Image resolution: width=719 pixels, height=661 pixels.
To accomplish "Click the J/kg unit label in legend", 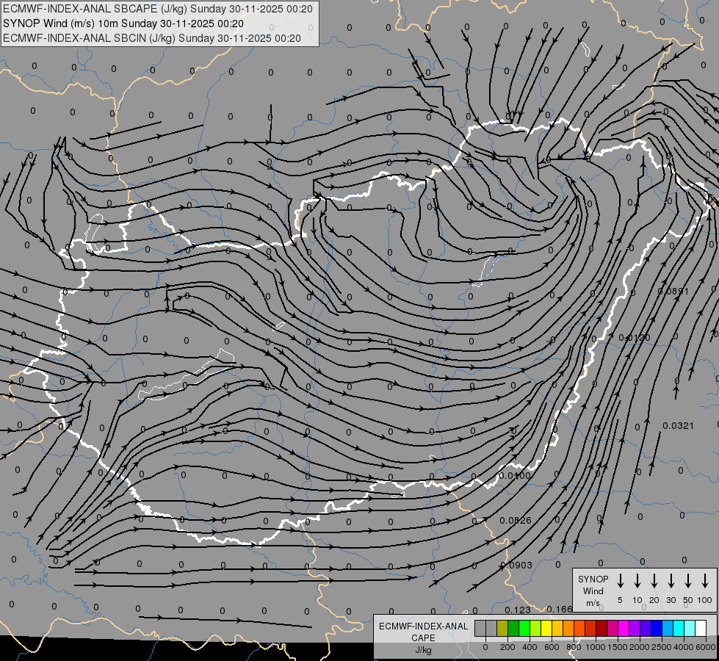I will point(423,650).
